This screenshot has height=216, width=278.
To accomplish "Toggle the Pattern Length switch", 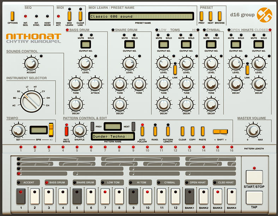I will (168, 131).
